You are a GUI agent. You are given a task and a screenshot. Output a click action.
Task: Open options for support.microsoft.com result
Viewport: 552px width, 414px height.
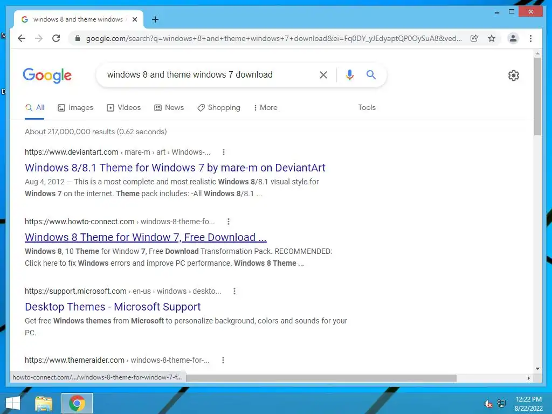tap(234, 291)
